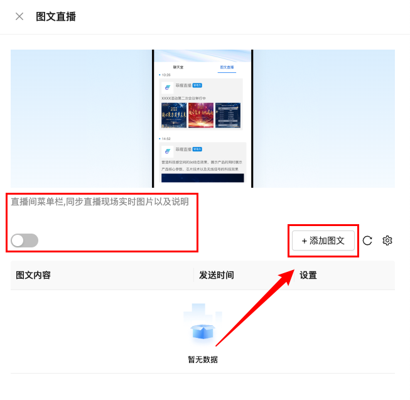Select the 发送时间 column header
Screen dimensions: 410x400
click(x=216, y=275)
